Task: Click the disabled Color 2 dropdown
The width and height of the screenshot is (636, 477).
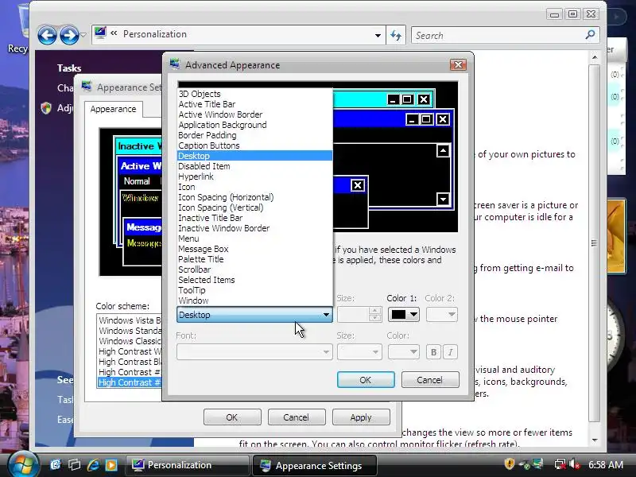Action: pyautogui.click(x=442, y=314)
